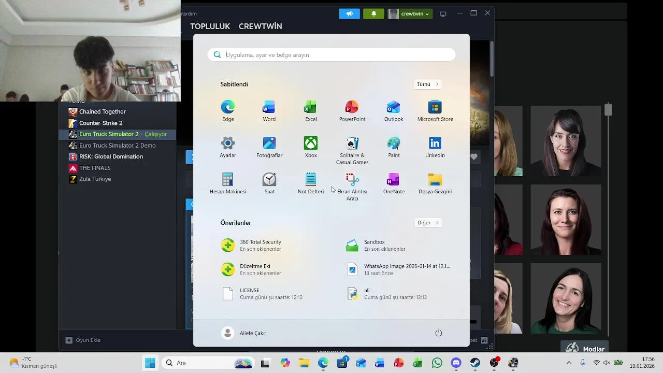
Task: Launch Ekran Alıntısı Aracı
Action: click(x=352, y=187)
